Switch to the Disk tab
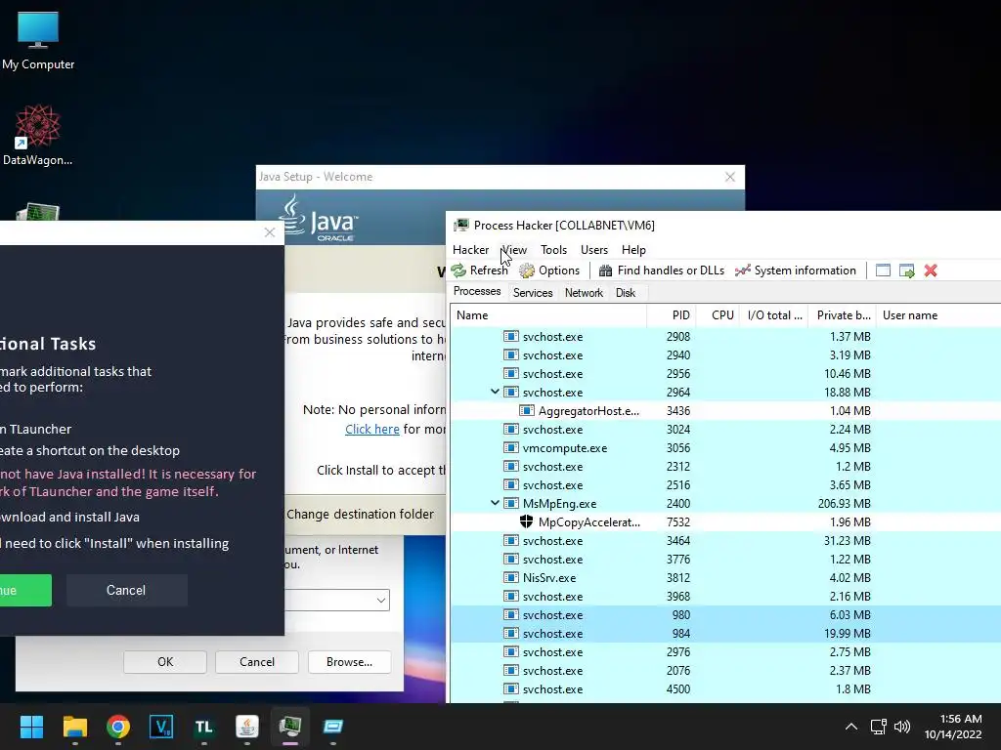Image resolution: width=1001 pixels, height=750 pixels. tap(626, 293)
